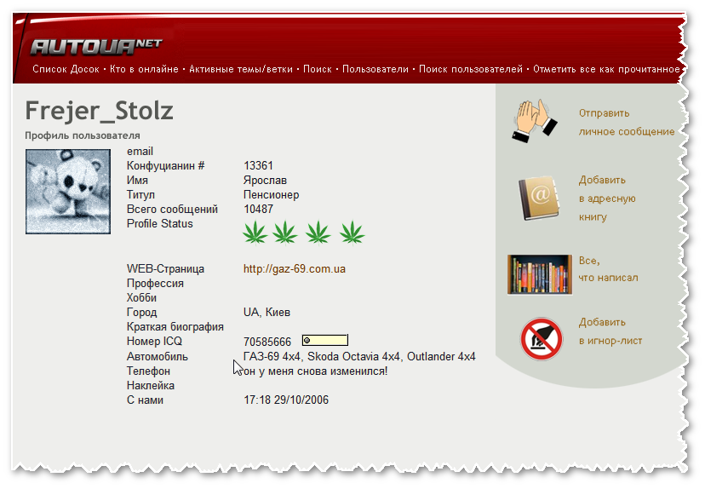705x489 pixels.
Task: Click the bookshelf posts icon
Action: [539, 274]
